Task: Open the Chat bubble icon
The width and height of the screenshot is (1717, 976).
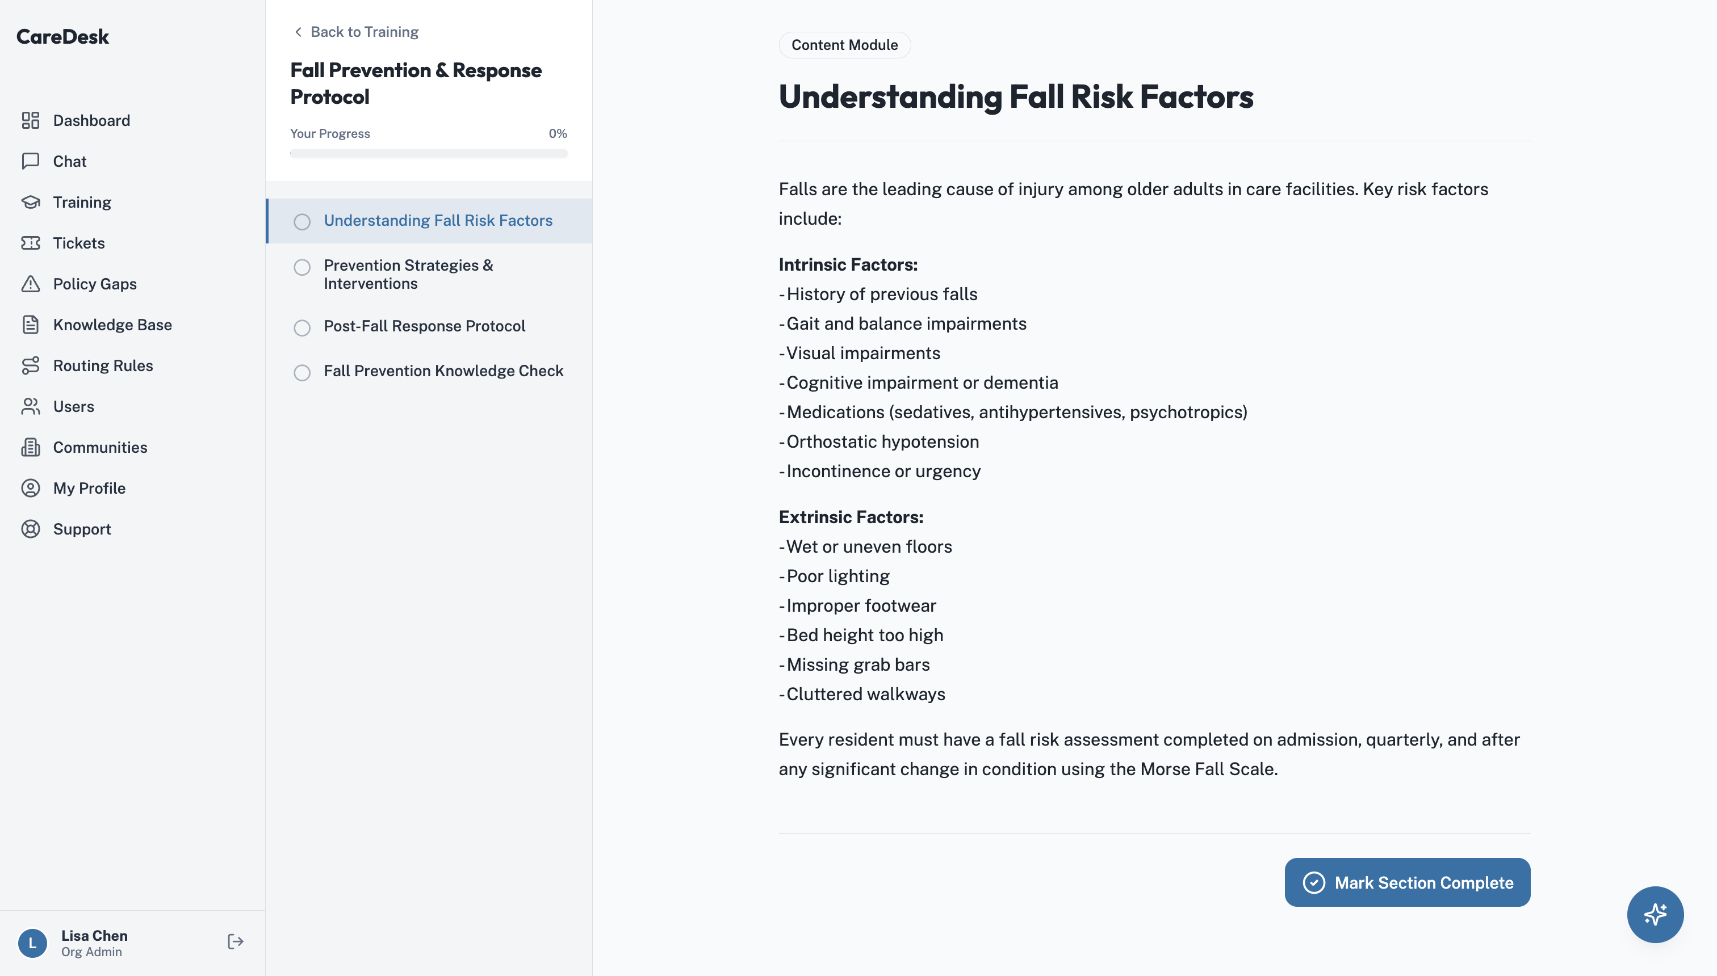Action: 30,162
